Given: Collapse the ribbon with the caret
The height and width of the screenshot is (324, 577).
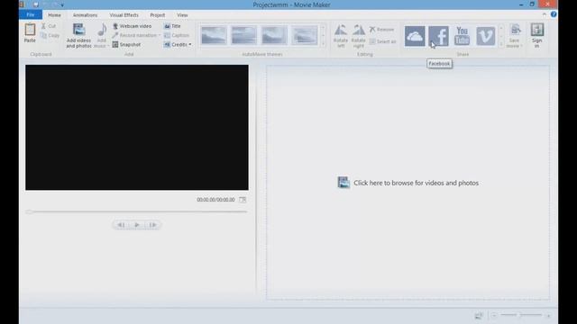Looking at the screenshot, I should (x=545, y=14).
